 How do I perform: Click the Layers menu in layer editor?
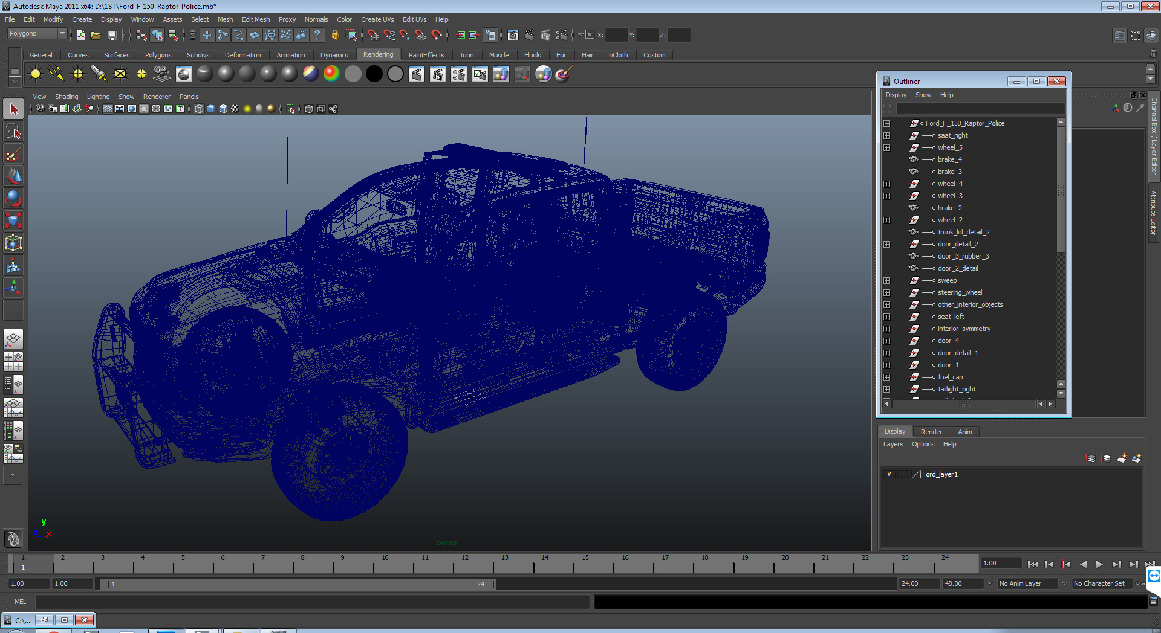893,444
